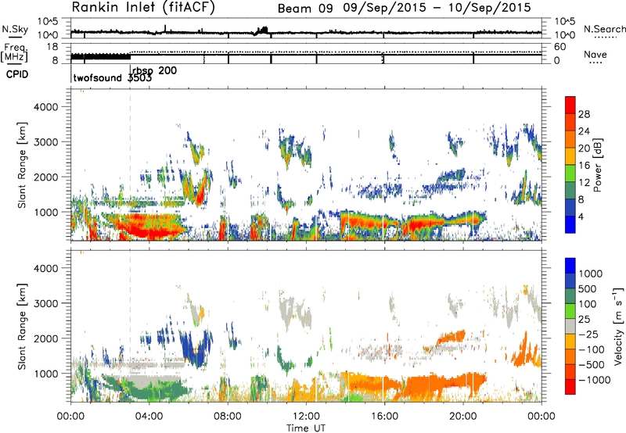Click the '04:00' time axis label

coord(149,417)
